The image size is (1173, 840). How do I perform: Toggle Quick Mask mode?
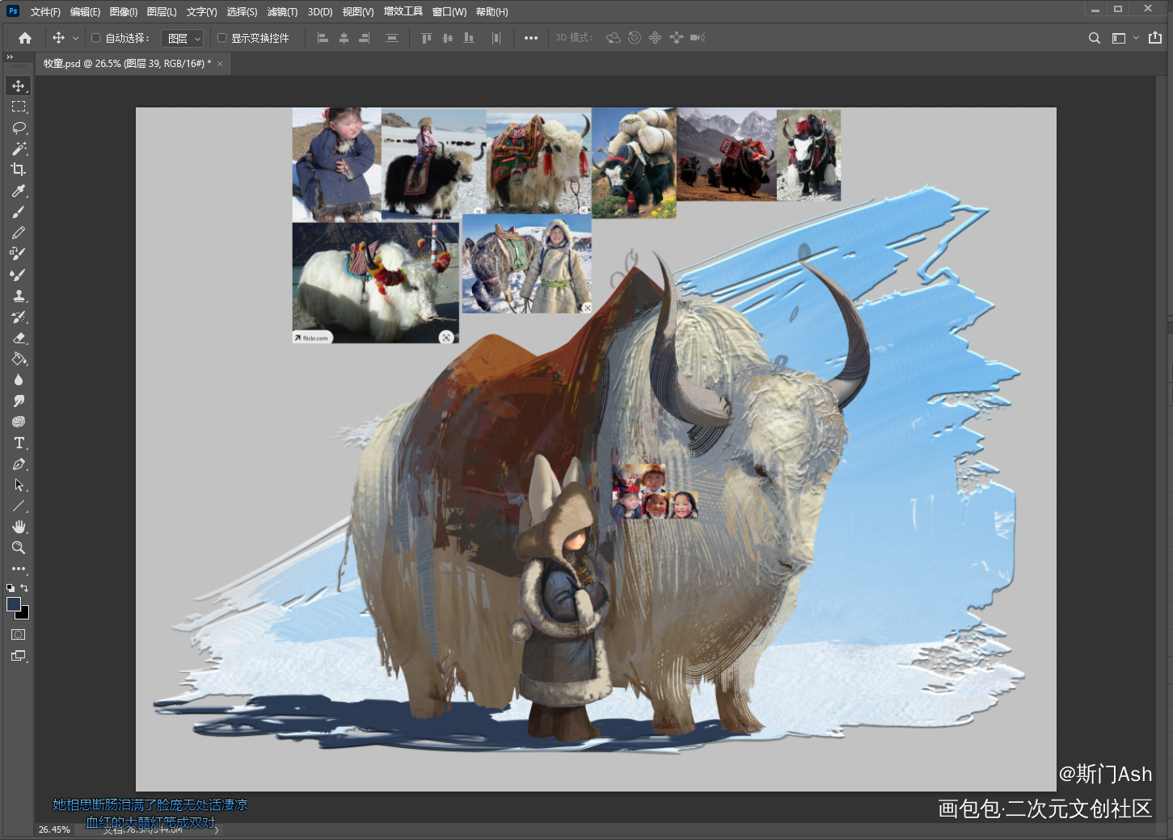[19, 635]
